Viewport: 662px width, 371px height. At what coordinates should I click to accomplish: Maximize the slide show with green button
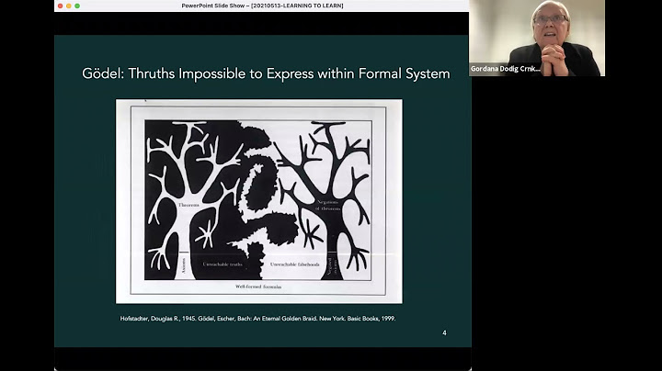point(77,6)
